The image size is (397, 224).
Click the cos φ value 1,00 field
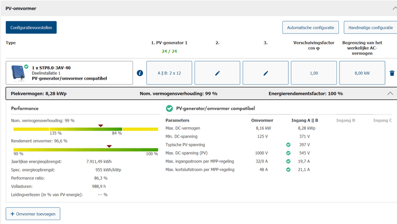[314, 73]
